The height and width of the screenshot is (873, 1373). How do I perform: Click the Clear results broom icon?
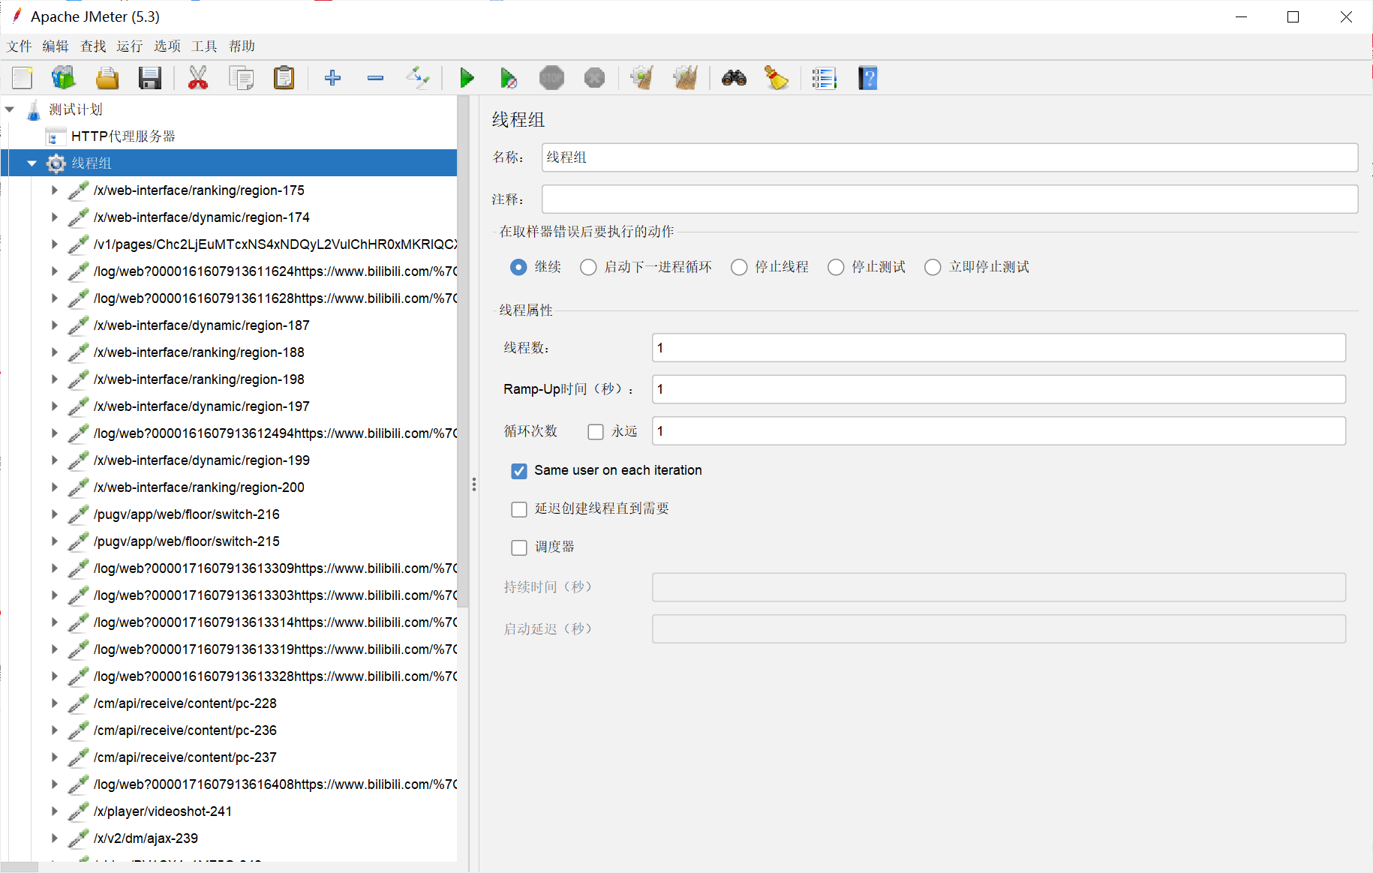(642, 78)
